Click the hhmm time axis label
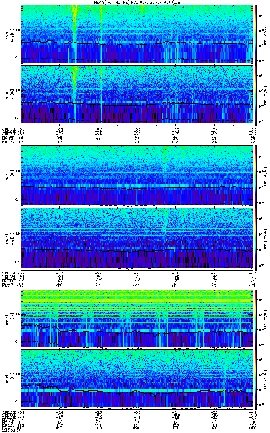 tap(6, 428)
